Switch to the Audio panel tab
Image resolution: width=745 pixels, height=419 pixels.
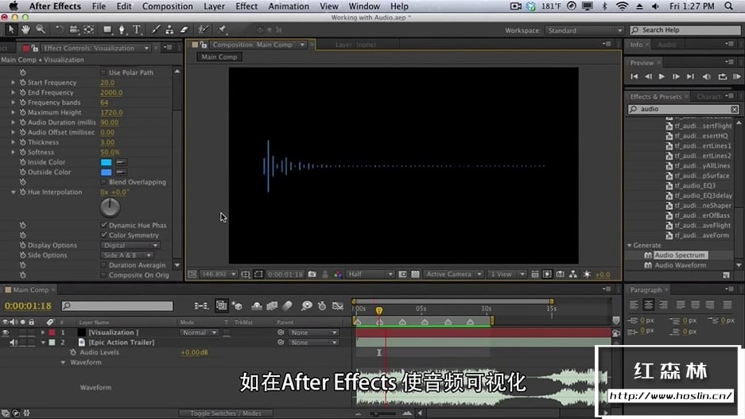[x=667, y=45]
